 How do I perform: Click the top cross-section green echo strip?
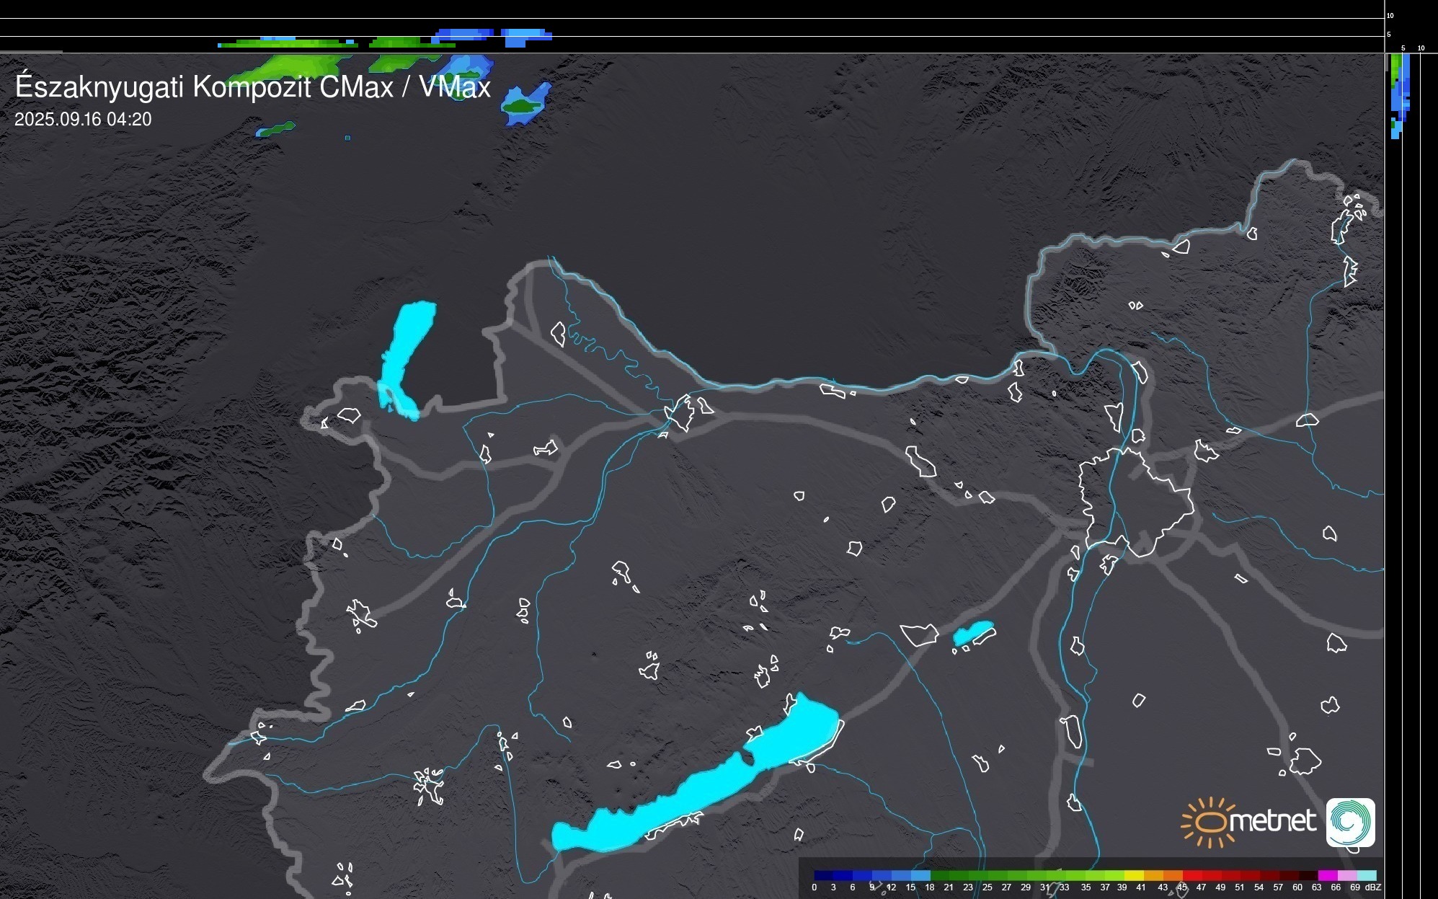tap(288, 45)
